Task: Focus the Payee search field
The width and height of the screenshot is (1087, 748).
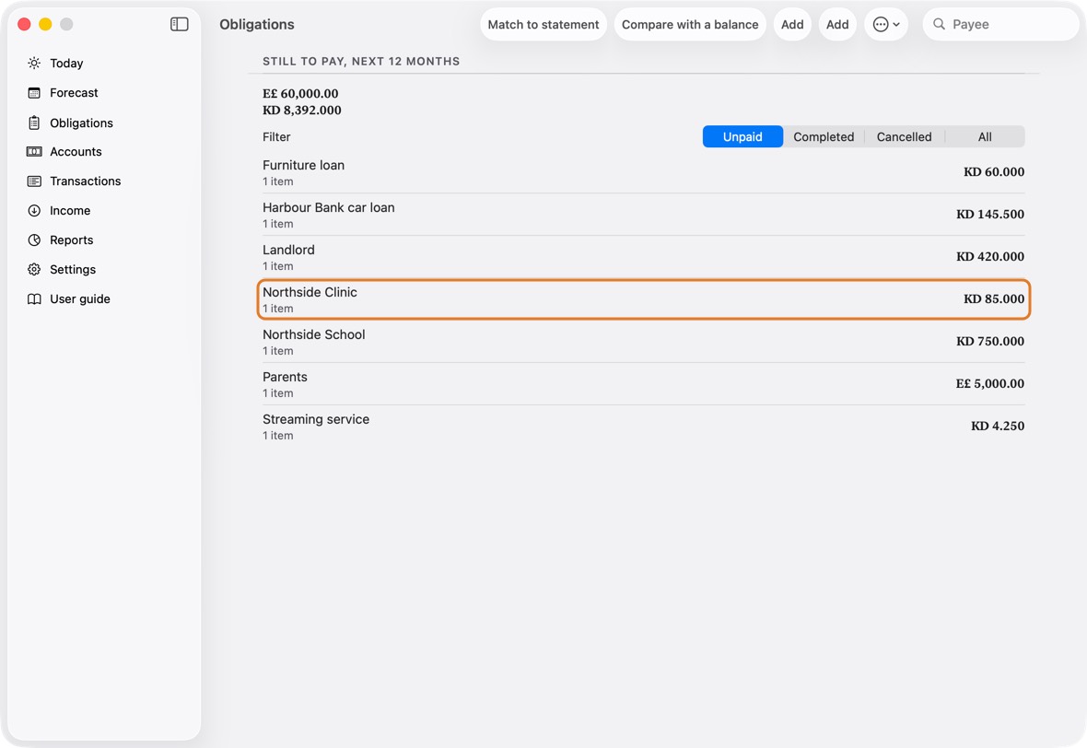Action: pos(1001,24)
